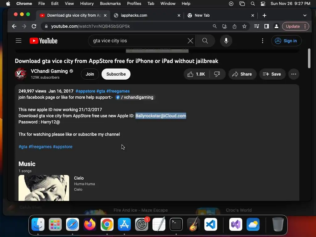Open VChandi Gaming channel name
Viewport: 316px width, 237px height.
tap(49, 71)
